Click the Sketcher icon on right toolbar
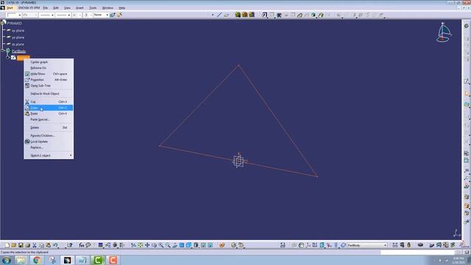This screenshot has height=265, width=471. point(467,81)
